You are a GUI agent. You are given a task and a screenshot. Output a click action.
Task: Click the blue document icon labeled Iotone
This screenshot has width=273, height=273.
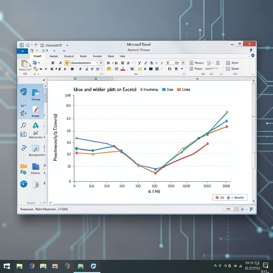coord(35,93)
